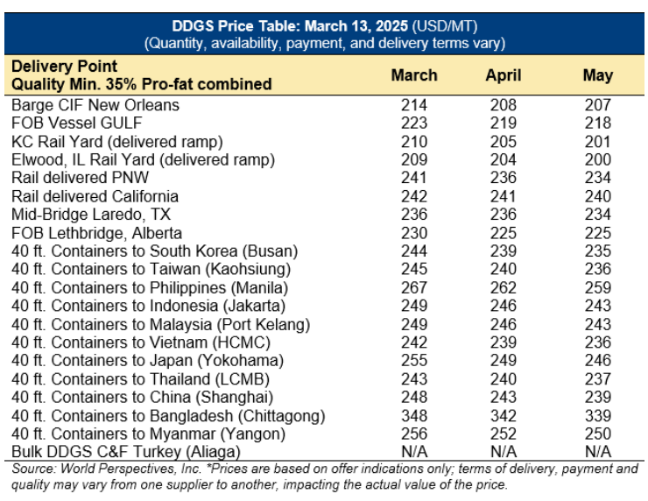Select KC Rail Yard delivered ramp row
Screen dimensions: 648x501
pyautogui.click(x=324, y=142)
